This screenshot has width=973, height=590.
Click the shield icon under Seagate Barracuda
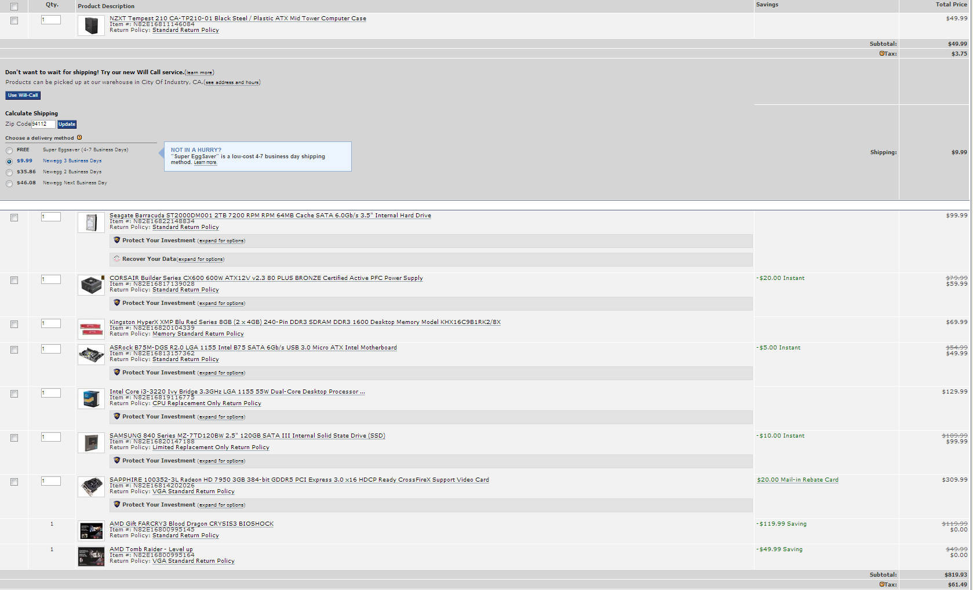(x=116, y=240)
